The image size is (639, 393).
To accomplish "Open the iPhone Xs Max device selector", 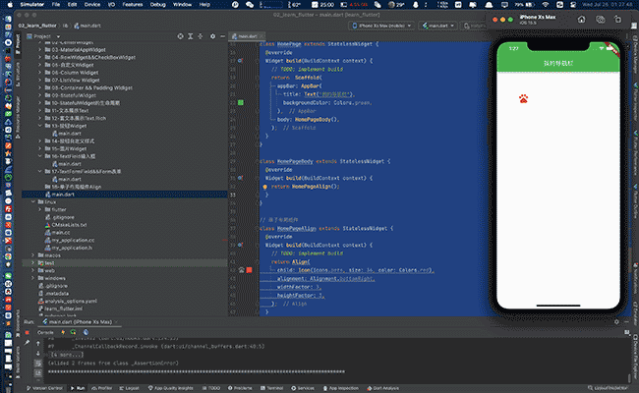I will [x=381, y=26].
